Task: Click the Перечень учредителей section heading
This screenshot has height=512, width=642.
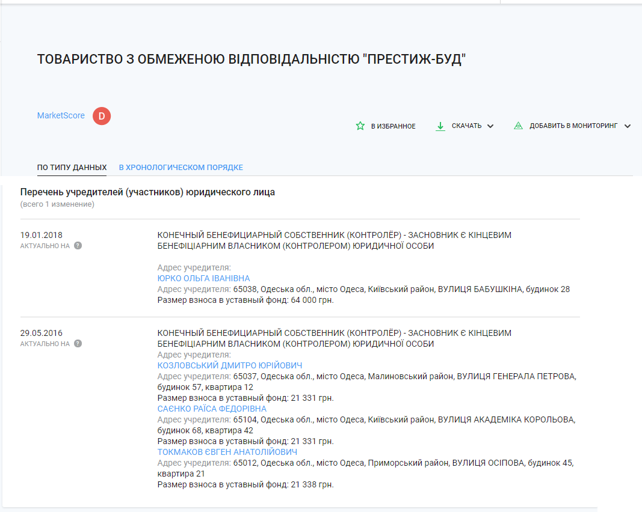Action: pos(147,192)
